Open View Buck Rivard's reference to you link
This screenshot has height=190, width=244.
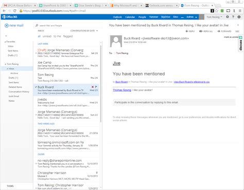[x=191, y=82]
